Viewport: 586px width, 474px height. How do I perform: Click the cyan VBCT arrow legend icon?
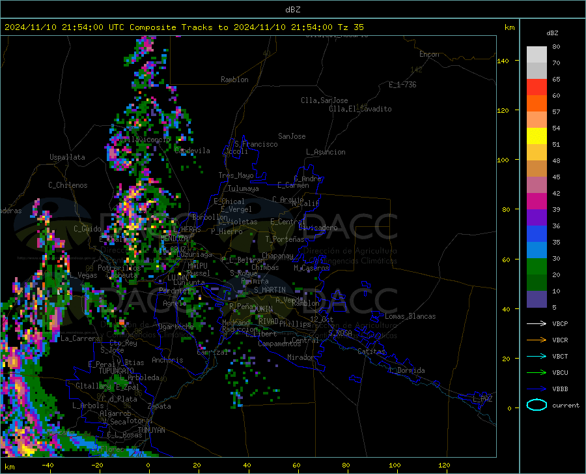point(537,356)
